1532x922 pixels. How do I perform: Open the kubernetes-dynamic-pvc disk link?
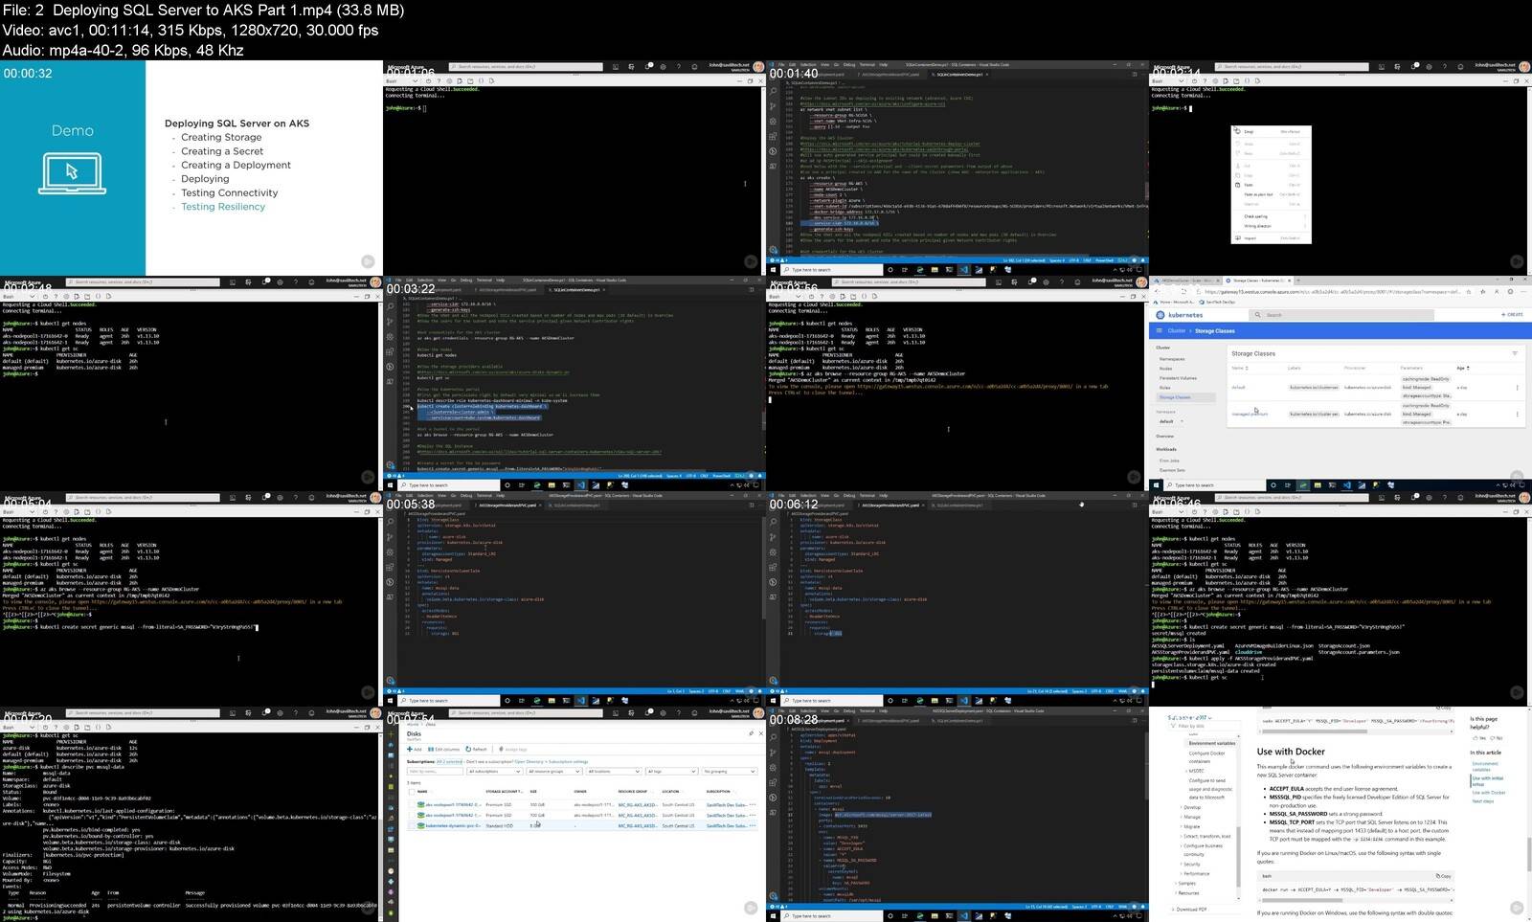click(453, 825)
